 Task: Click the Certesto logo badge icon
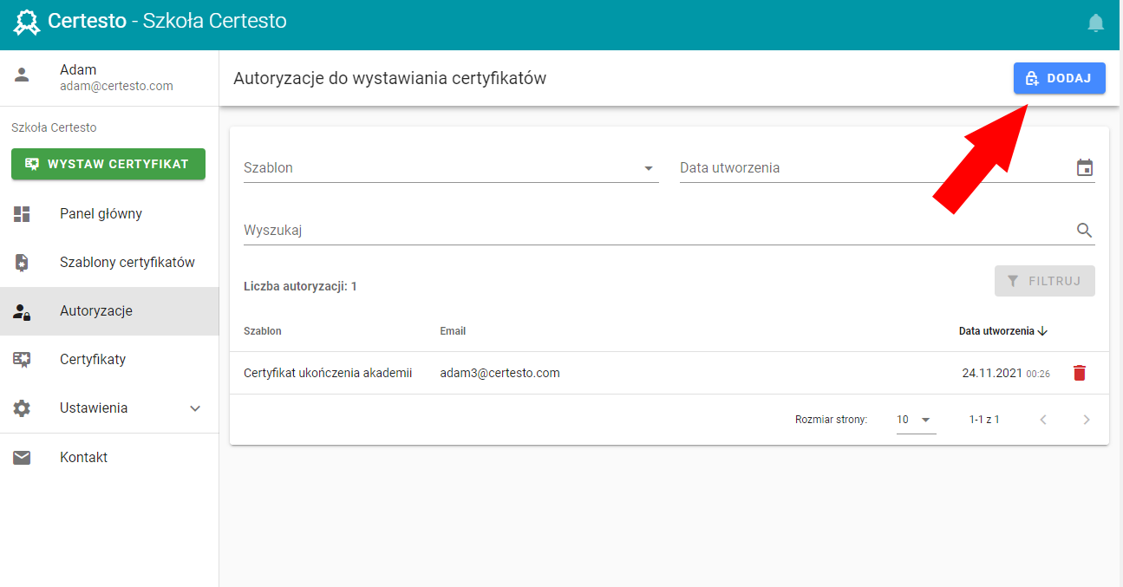pyautogui.click(x=27, y=22)
